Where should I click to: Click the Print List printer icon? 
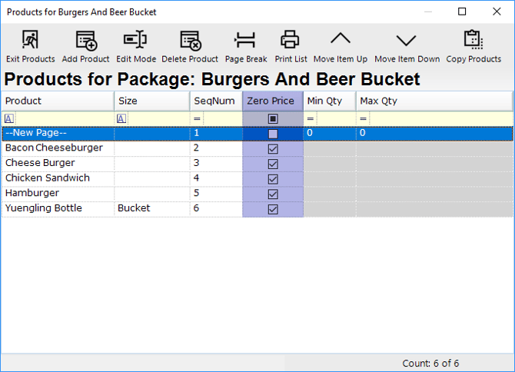tap(291, 40)
